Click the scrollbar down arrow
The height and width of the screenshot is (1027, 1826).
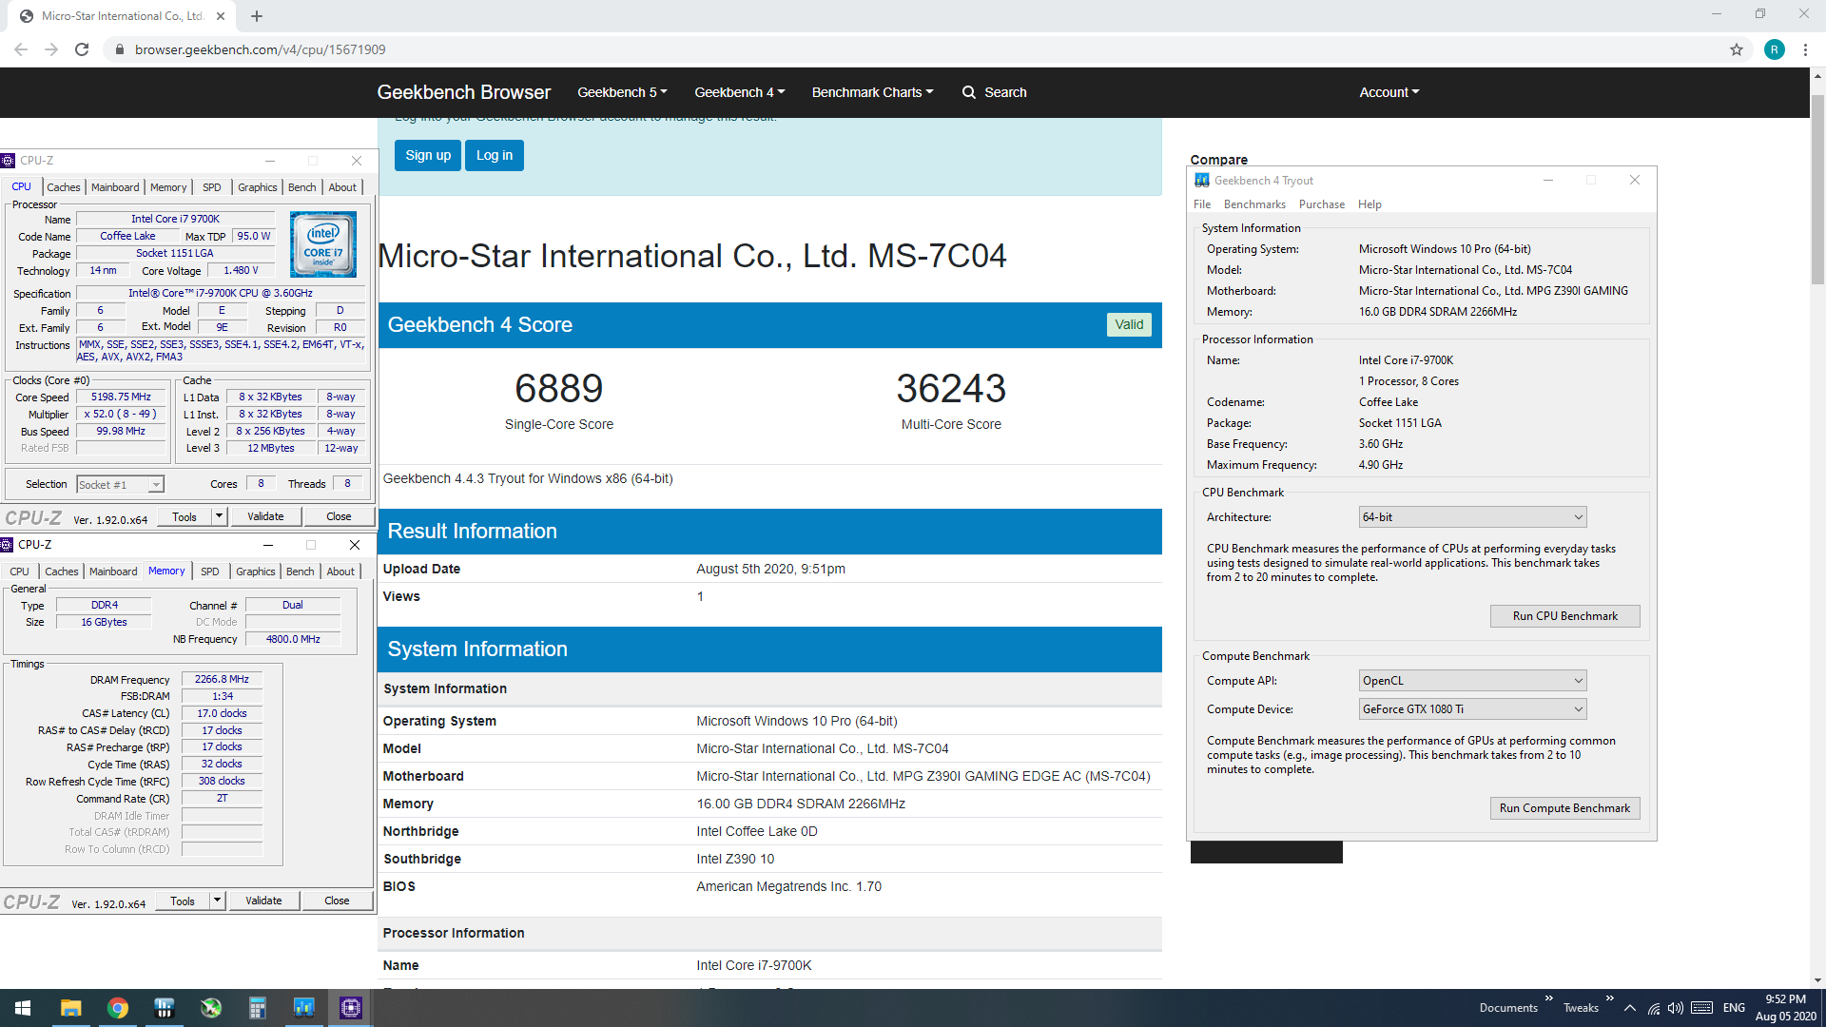click(x=1817, y=980)
